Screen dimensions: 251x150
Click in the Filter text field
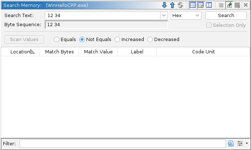(122, 143)
